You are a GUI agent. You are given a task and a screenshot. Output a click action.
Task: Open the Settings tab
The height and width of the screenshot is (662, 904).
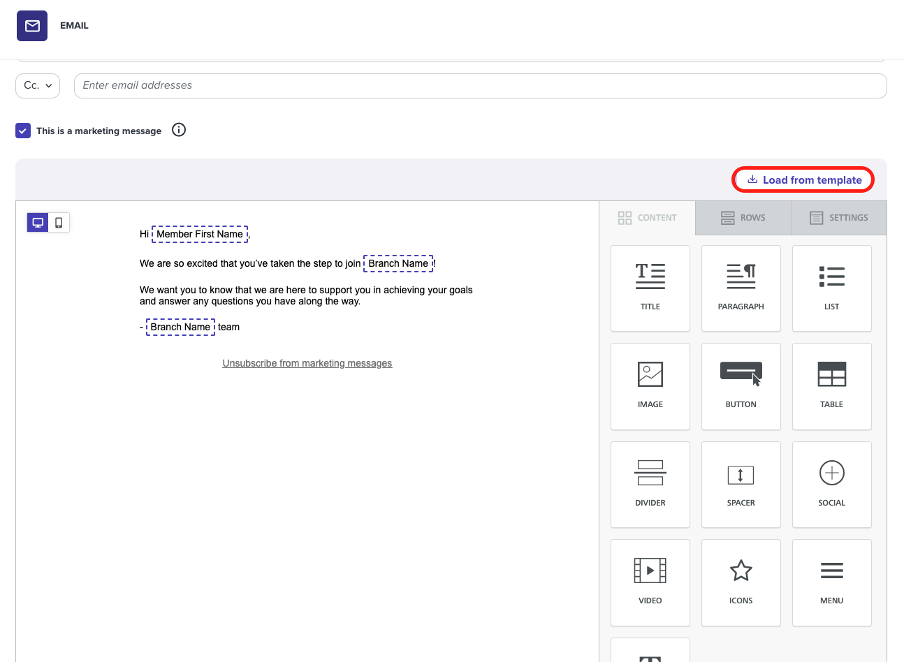click(x=838, y=217)
